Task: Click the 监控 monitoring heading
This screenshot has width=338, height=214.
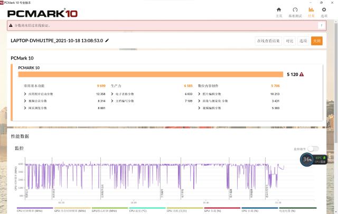Action: click(19, 148)
